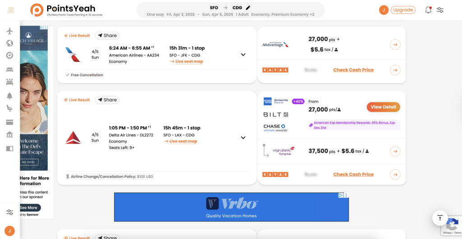Click the reCAPTCHA Privacy - Terms badge
The image size is (462, 239).
point(451,226)
